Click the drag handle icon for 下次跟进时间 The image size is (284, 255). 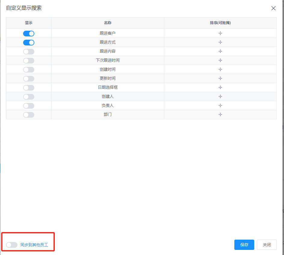click(x=220, y=61)
